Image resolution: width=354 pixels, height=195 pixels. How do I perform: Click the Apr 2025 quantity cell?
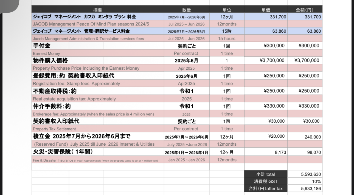[187, 68]
